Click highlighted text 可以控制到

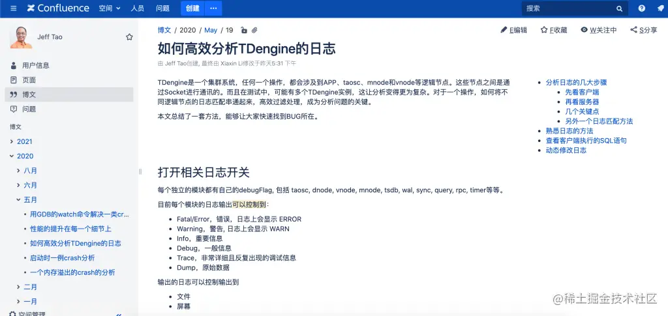pos(249,205)
